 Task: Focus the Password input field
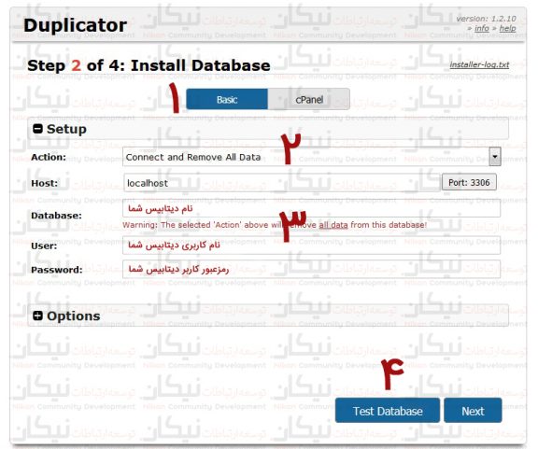click(x=311, y=269)
